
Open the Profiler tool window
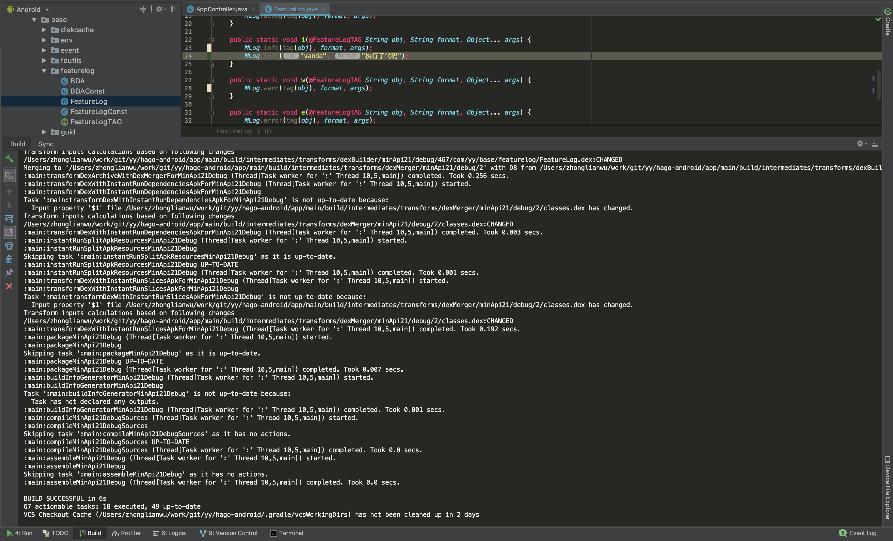coord(126,533)
